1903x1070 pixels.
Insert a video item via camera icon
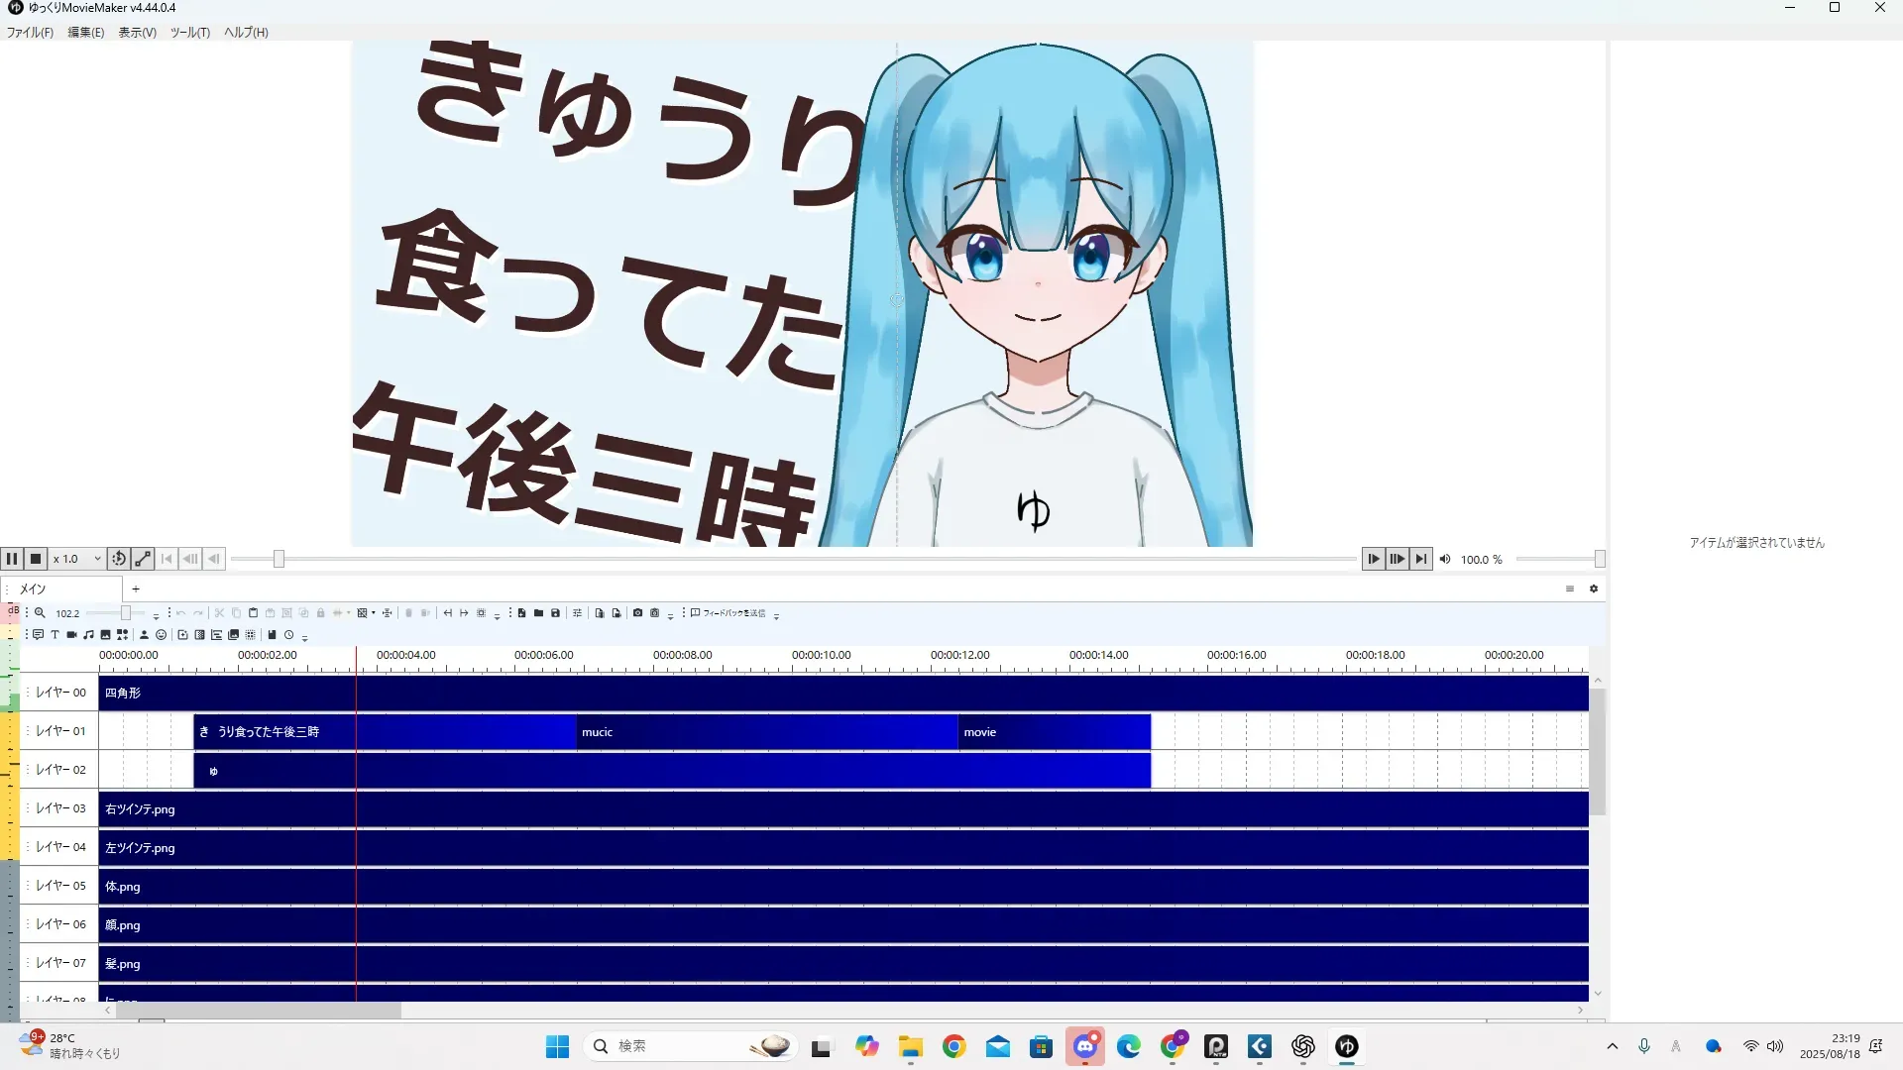pos(71,635)
